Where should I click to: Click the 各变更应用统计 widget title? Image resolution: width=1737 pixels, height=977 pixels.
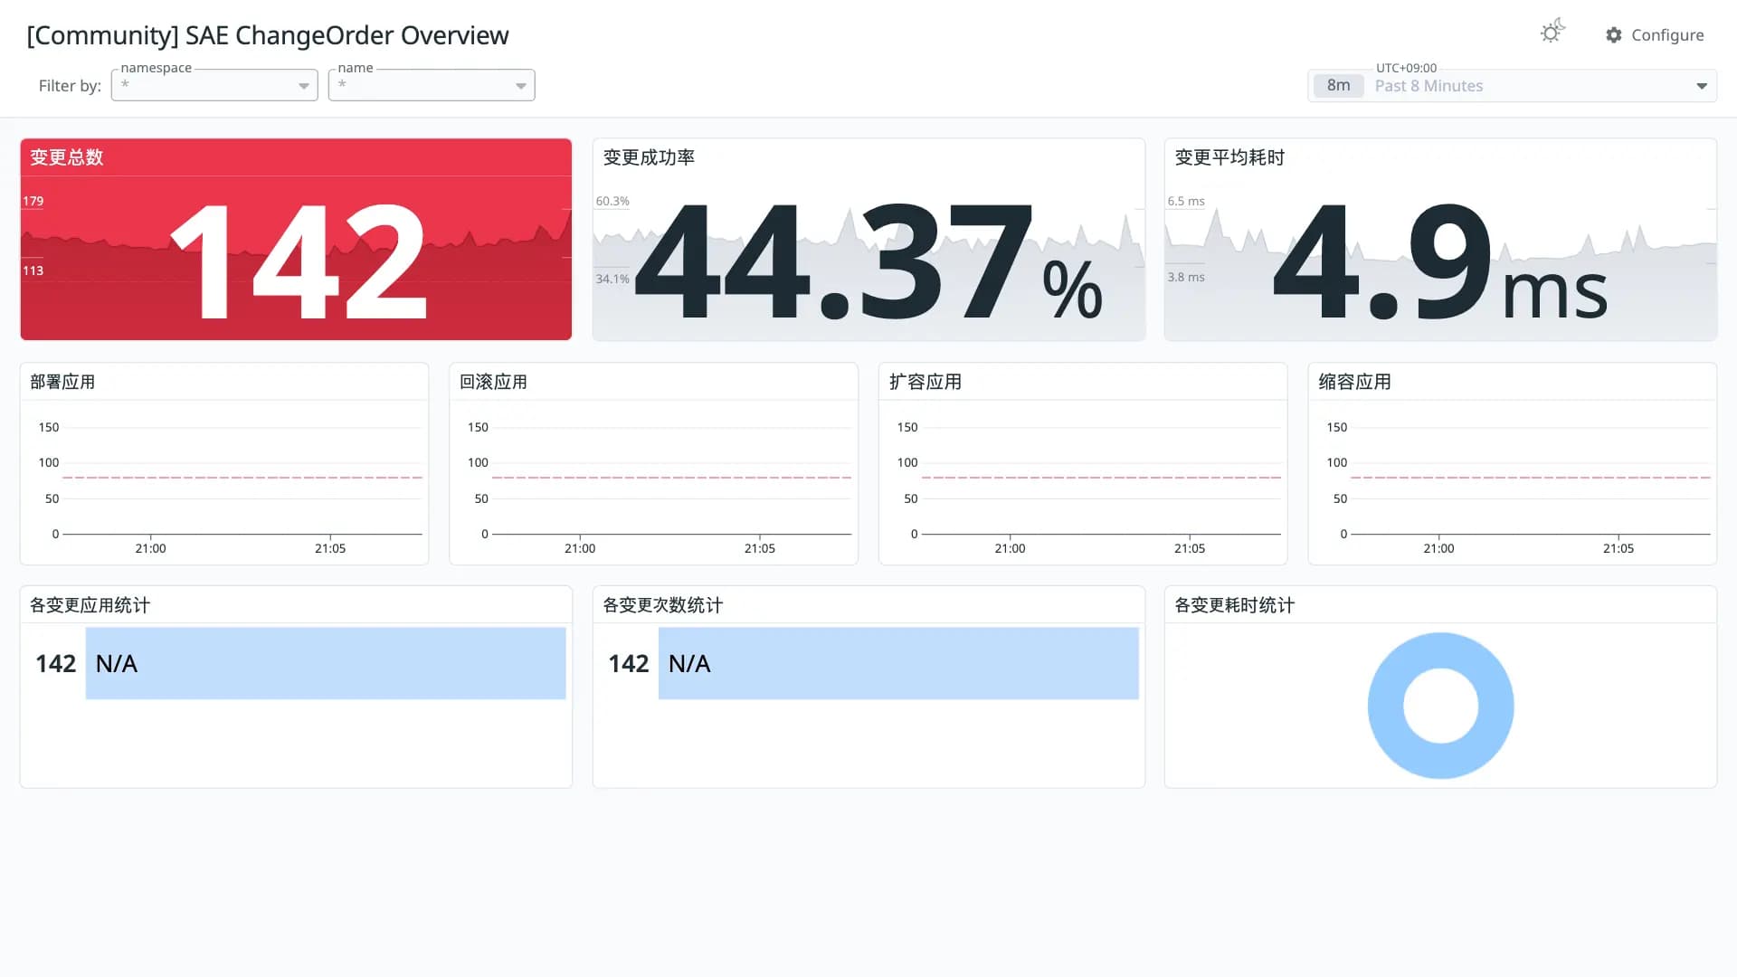(x=90, y=605)
